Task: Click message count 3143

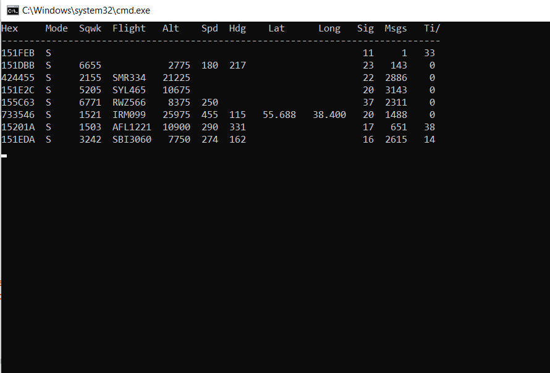Action: (x=396, y=90)
